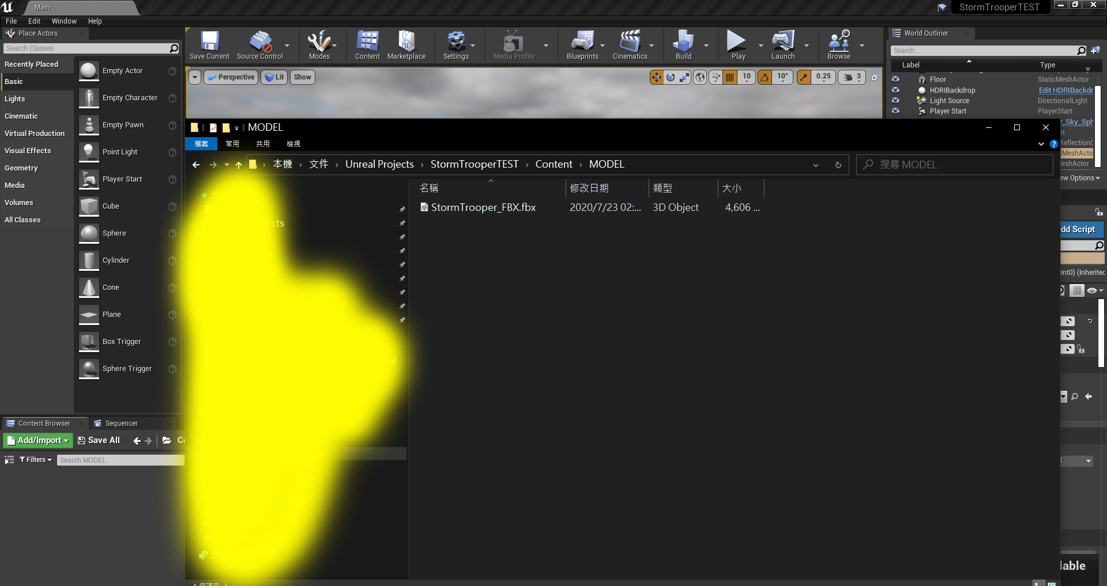Toggle scale snapping in the viewport
The width and height of the screenshot is (1107, 586).
point(804,77)
